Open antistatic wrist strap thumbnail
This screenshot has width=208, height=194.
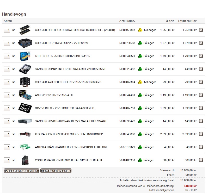tap(25, 147)
